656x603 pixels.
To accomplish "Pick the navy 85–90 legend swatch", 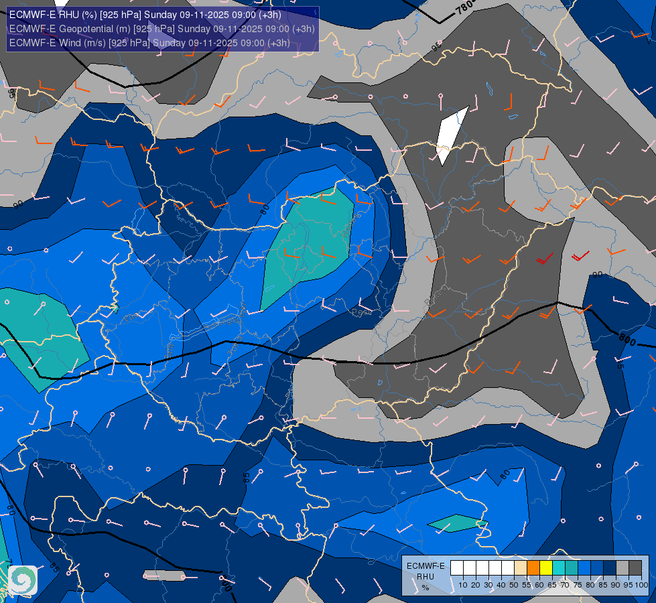I will coord(610,568).
